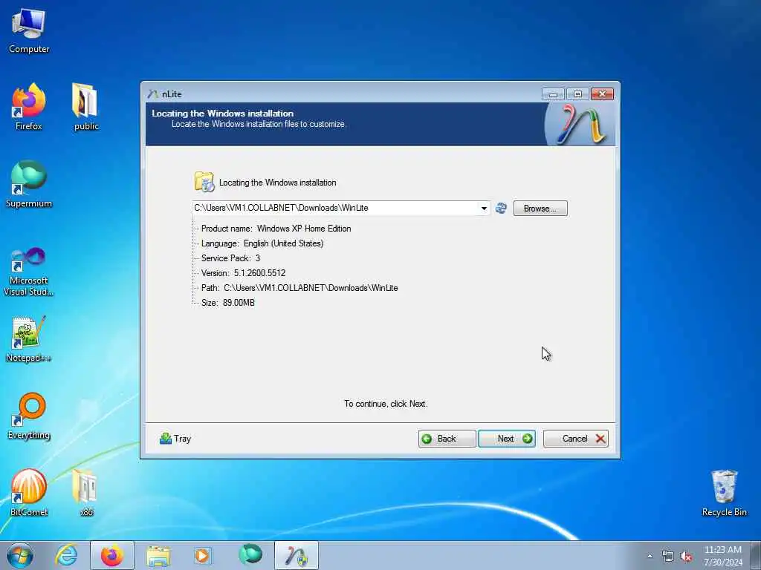Select Size: 89.00MB row
The width and height of the screenshot is (761, 570).
tap(227, 303)
